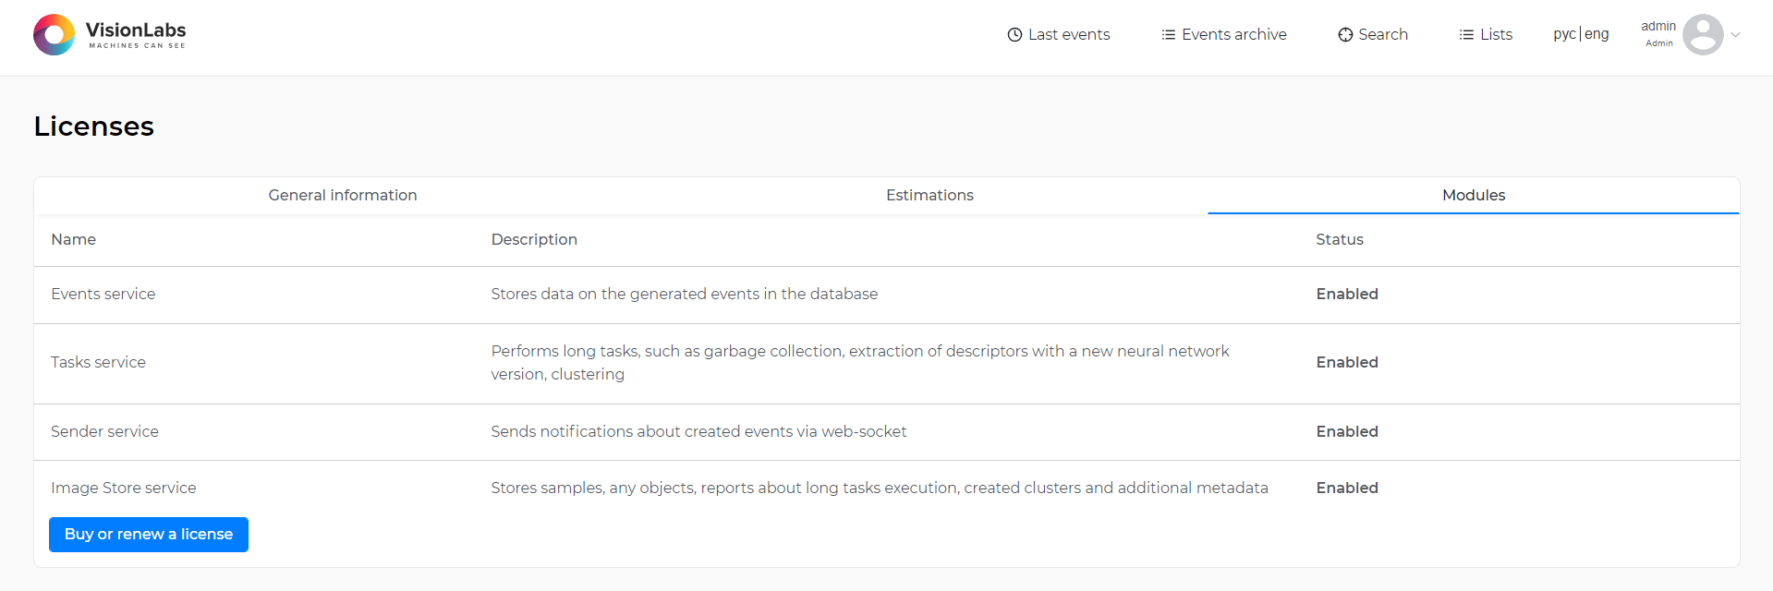
Task: Click the crosshair icon beside Search
Action: tap(1345, 35)
